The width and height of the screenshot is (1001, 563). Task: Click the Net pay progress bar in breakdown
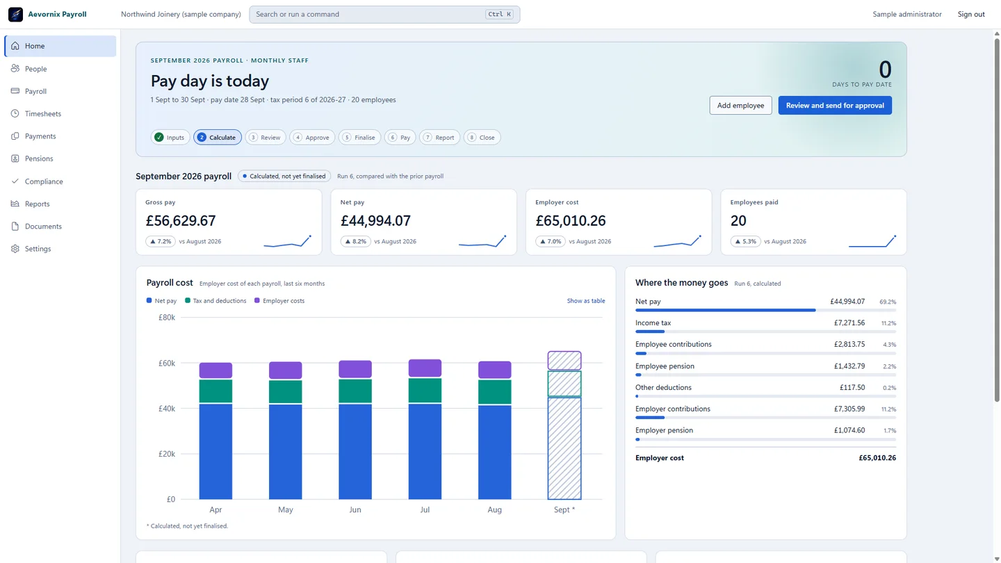(765, 310)
